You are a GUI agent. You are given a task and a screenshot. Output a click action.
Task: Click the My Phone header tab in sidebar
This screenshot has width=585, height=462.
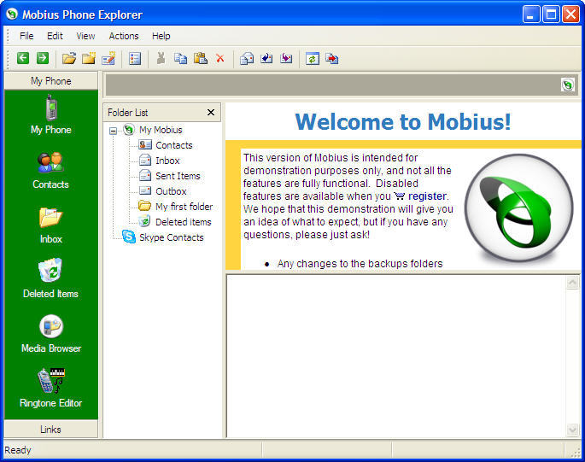click(x=51, y=81)
